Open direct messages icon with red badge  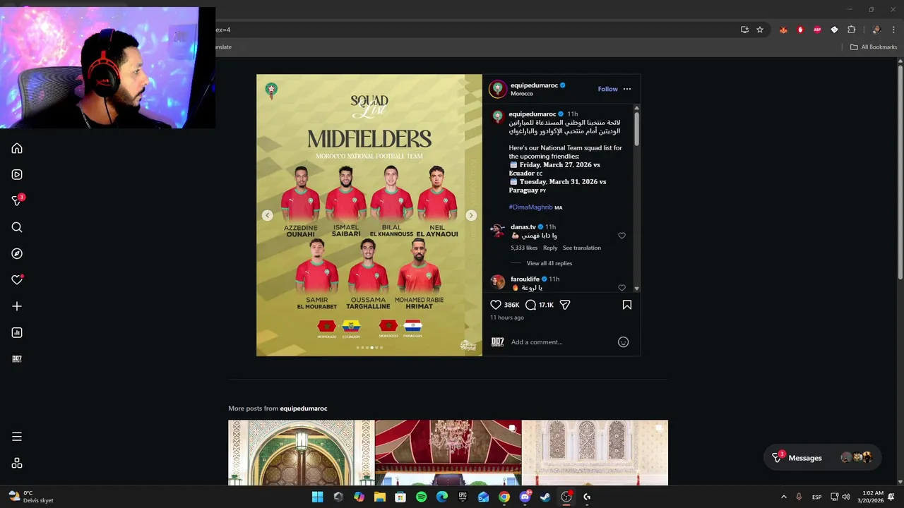point(17,201)
